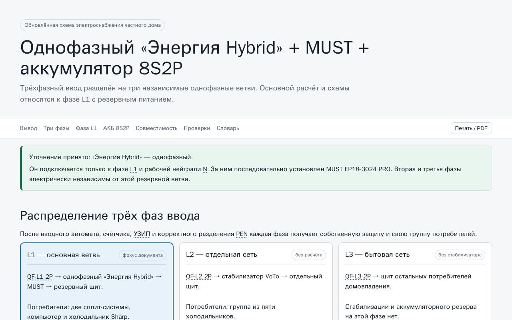Click the main title Однофазный «Энергия Hybrid»

pos(194,58)
